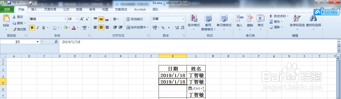The height and width of the screenshot is (99, 341).
Task: Apply cell borders icon
Action: [55, 27]
